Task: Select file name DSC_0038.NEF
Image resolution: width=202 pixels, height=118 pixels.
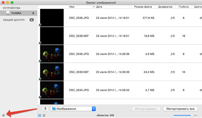Action: (x=79, y=36)
